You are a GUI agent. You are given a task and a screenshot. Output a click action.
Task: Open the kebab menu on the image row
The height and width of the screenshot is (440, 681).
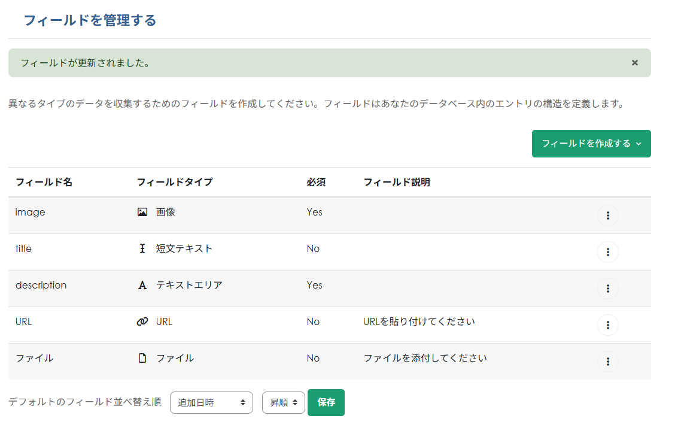click(608, 216)
